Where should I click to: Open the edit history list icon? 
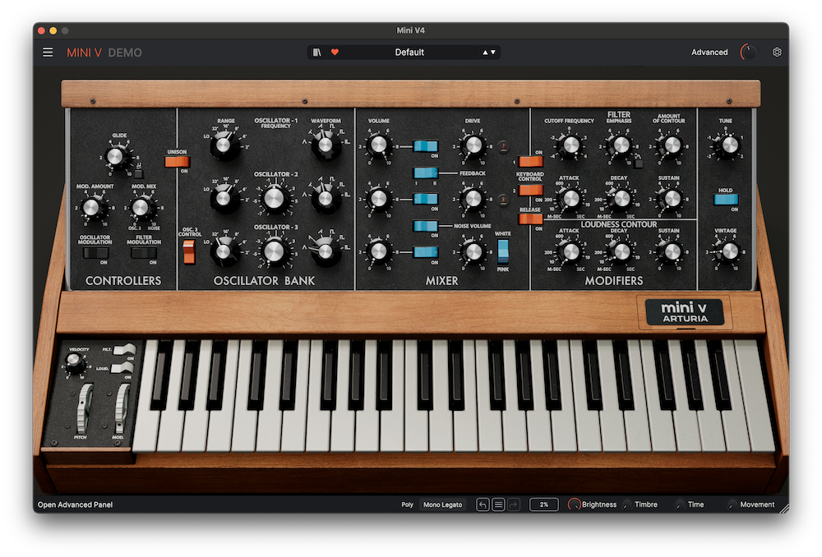498,504
